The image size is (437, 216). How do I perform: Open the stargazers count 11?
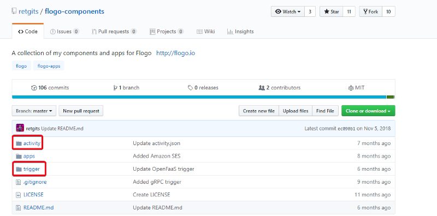pos(349,11)
